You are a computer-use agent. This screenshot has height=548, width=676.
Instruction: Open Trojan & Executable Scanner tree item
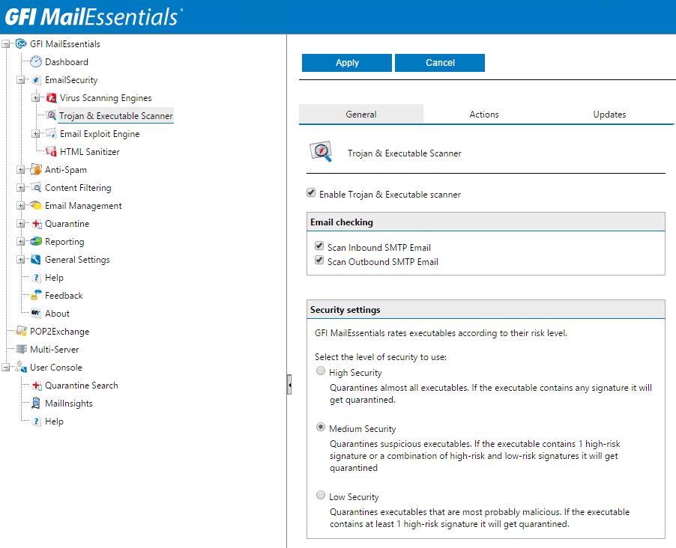click(116, 115)
